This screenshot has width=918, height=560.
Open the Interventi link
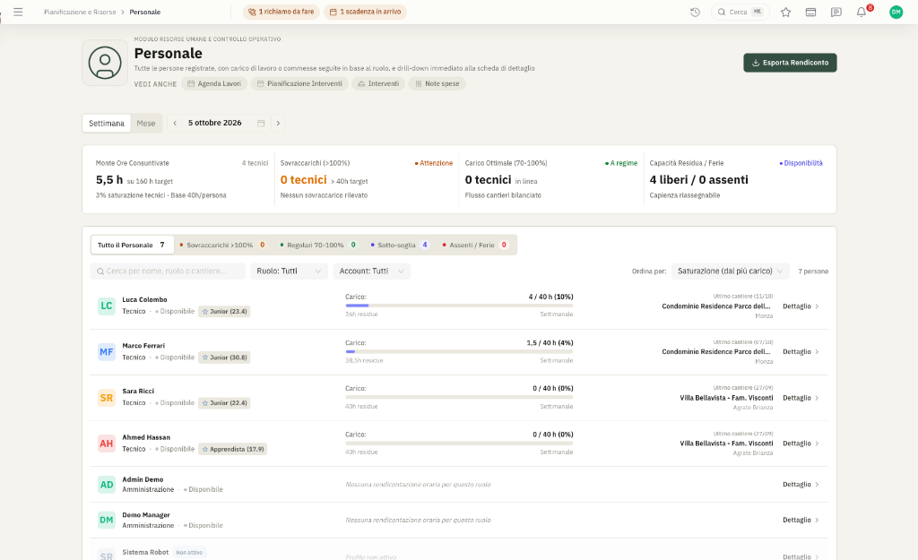(378, 83)
